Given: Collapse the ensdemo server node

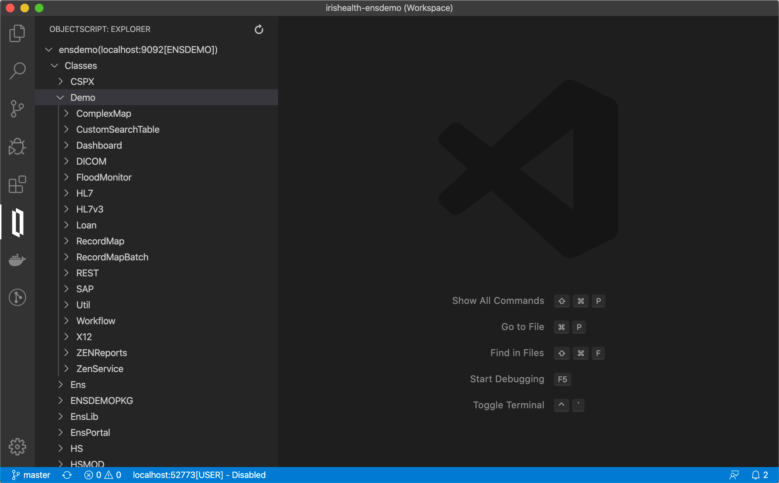Looking at the screenshot, I should tap(49, 50).
